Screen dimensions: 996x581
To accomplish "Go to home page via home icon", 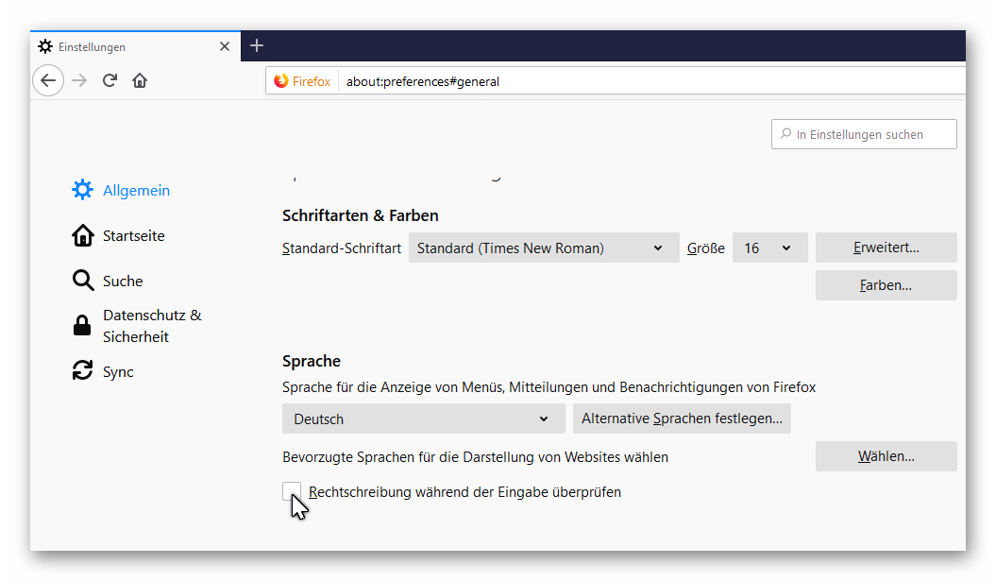I will click(x=140, y=80).
